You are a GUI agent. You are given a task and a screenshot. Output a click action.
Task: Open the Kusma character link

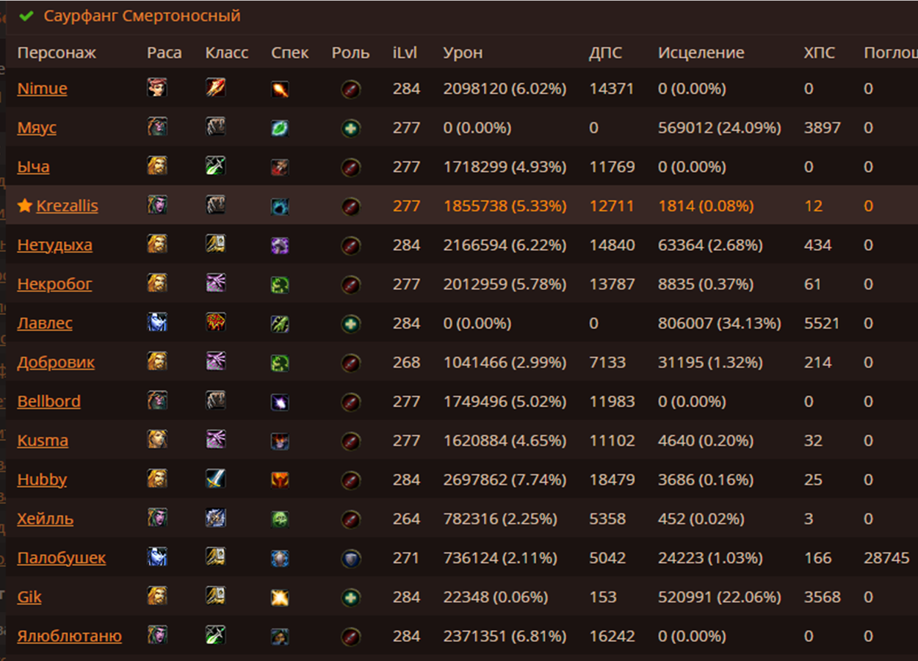click(x=43, y=441)
